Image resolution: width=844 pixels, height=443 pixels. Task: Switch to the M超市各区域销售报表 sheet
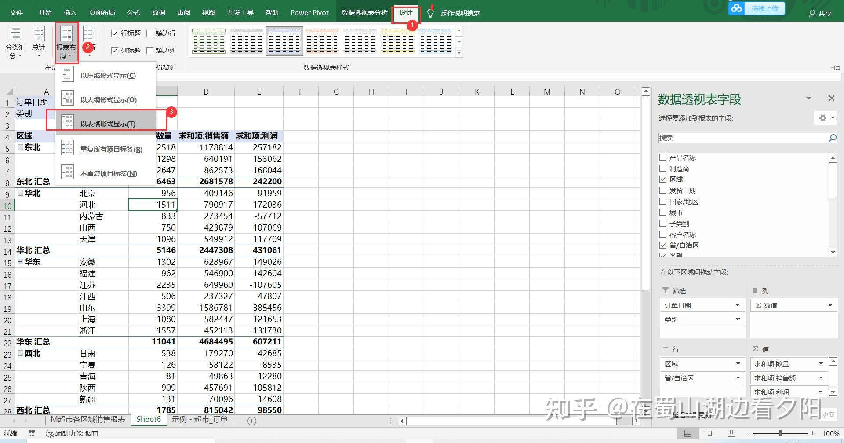coord(88,420)
